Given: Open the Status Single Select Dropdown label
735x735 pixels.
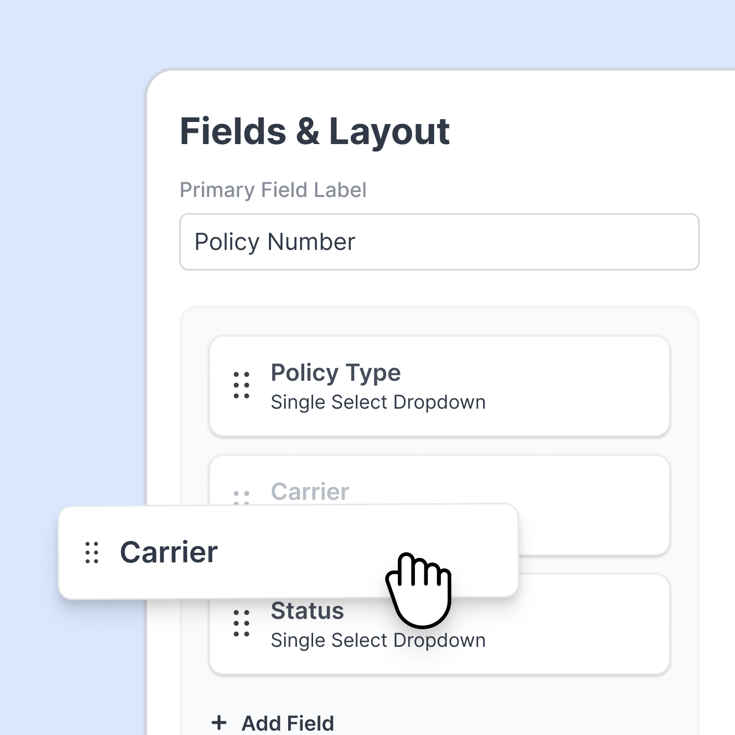Looking at the screenshot, I should coord(378,640).
